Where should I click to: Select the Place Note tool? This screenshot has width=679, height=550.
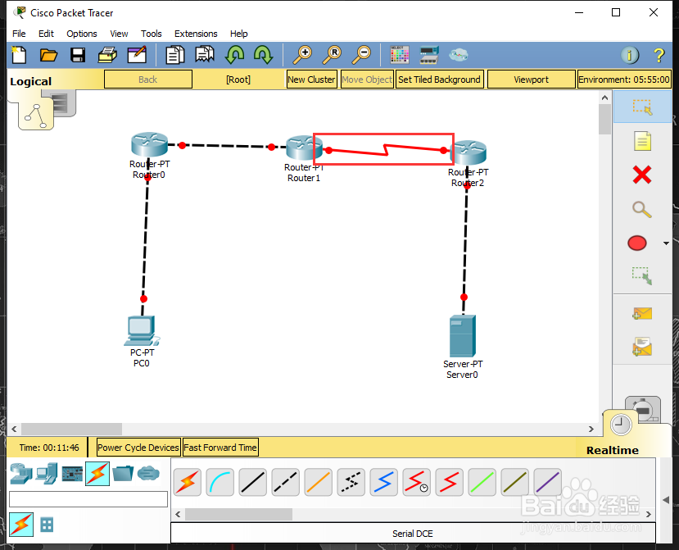coord(642,141)
